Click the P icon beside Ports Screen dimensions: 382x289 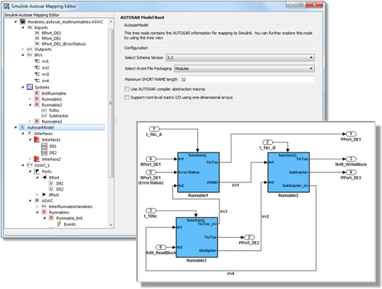37,172
